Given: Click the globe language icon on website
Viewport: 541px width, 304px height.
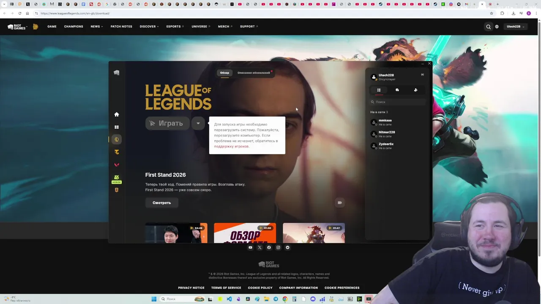Looking at the screenshot, I should point(497,27).
